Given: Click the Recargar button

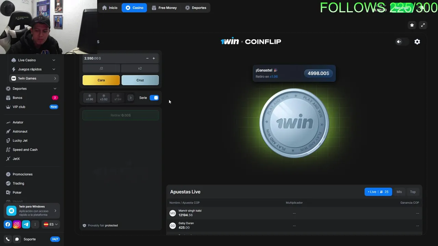Looking at the screenshot, I should [x=402, y=8].
